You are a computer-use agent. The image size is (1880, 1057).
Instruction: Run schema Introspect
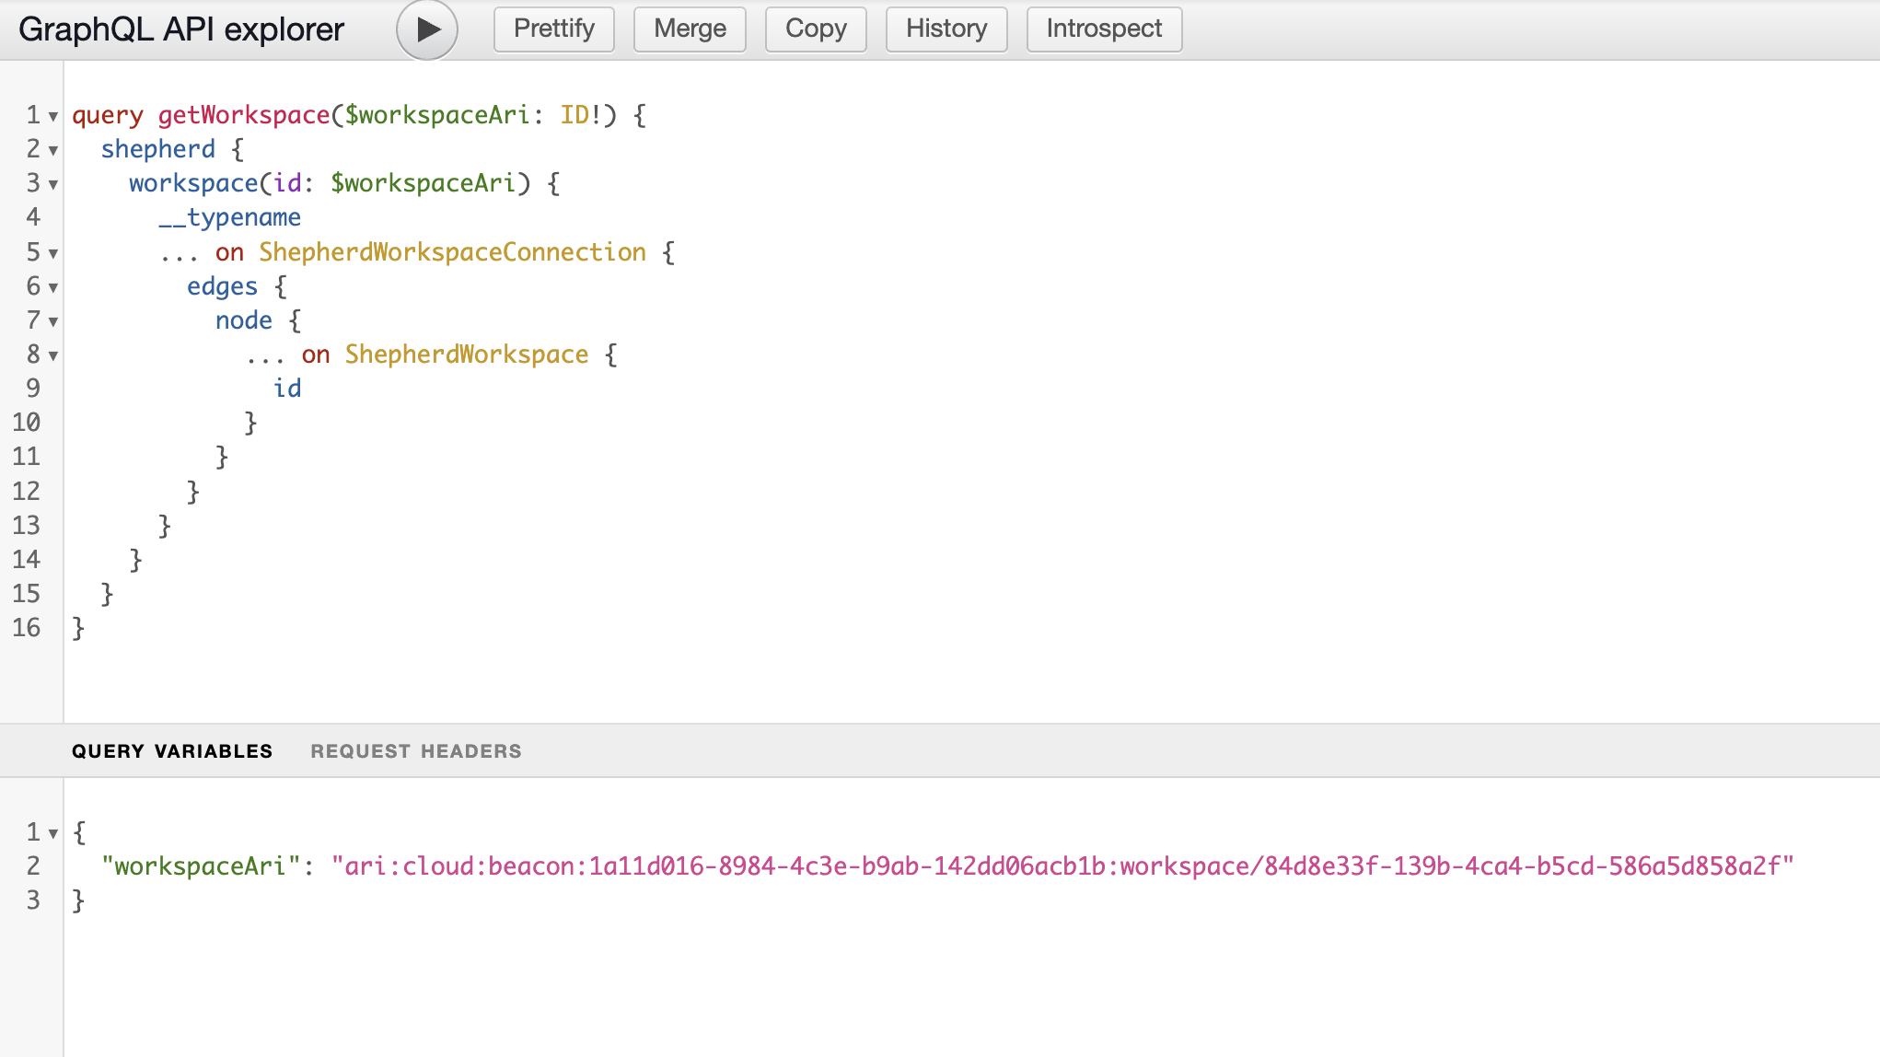[x=1103, y=29]
